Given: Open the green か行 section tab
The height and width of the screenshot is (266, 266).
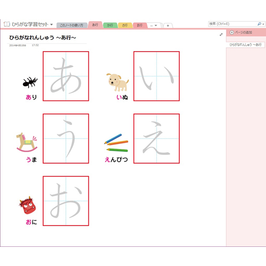Looking at the screenshot, I should pos(110,26).
